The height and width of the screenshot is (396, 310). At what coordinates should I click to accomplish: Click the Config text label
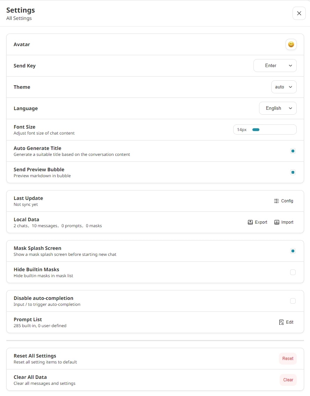click(287, 201)
